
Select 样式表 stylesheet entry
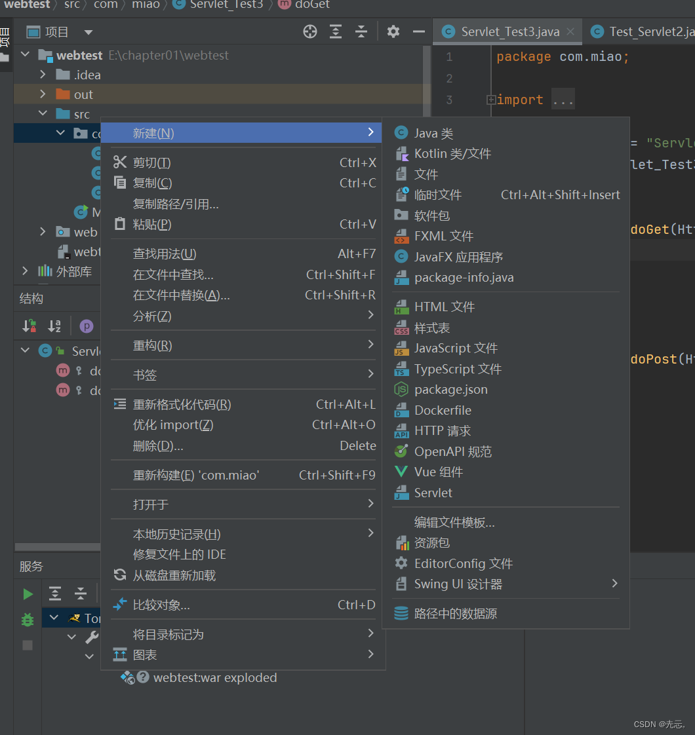click(506, 328)
